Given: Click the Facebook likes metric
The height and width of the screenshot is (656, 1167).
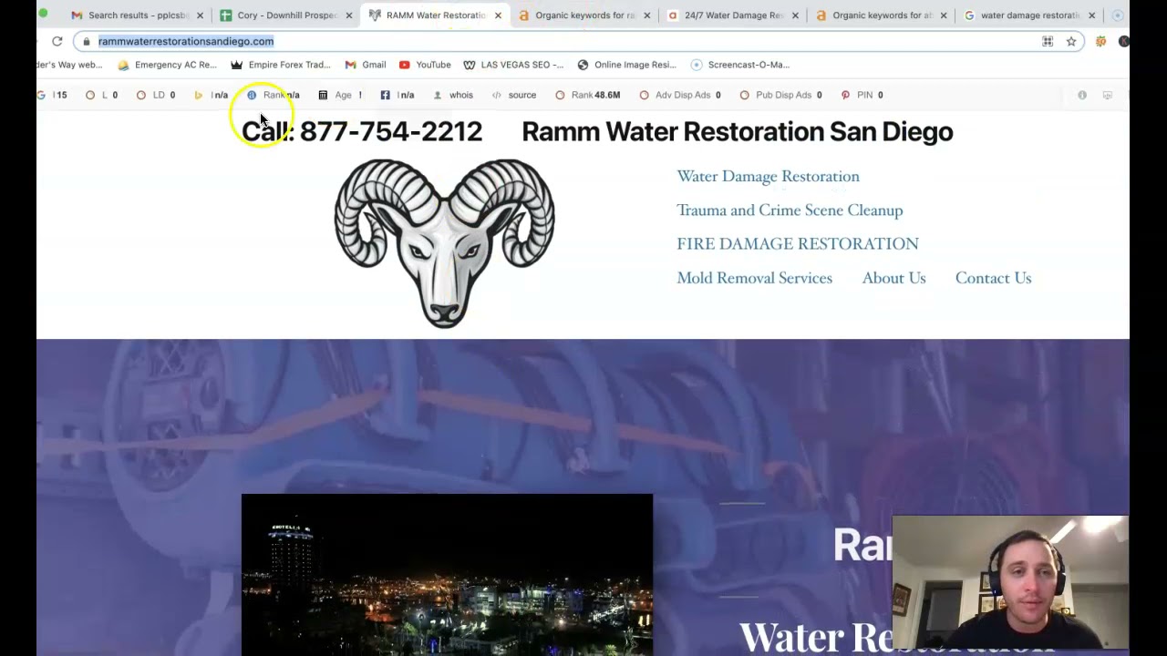Looking at the screenshot, I should [397, 95].
